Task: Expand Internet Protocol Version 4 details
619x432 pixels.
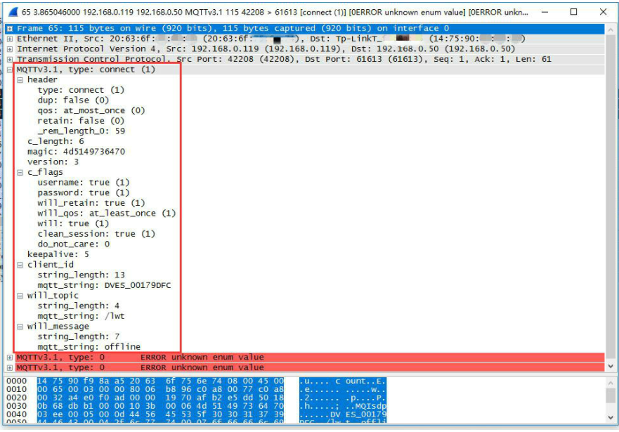Action: [x=10, y=49]
